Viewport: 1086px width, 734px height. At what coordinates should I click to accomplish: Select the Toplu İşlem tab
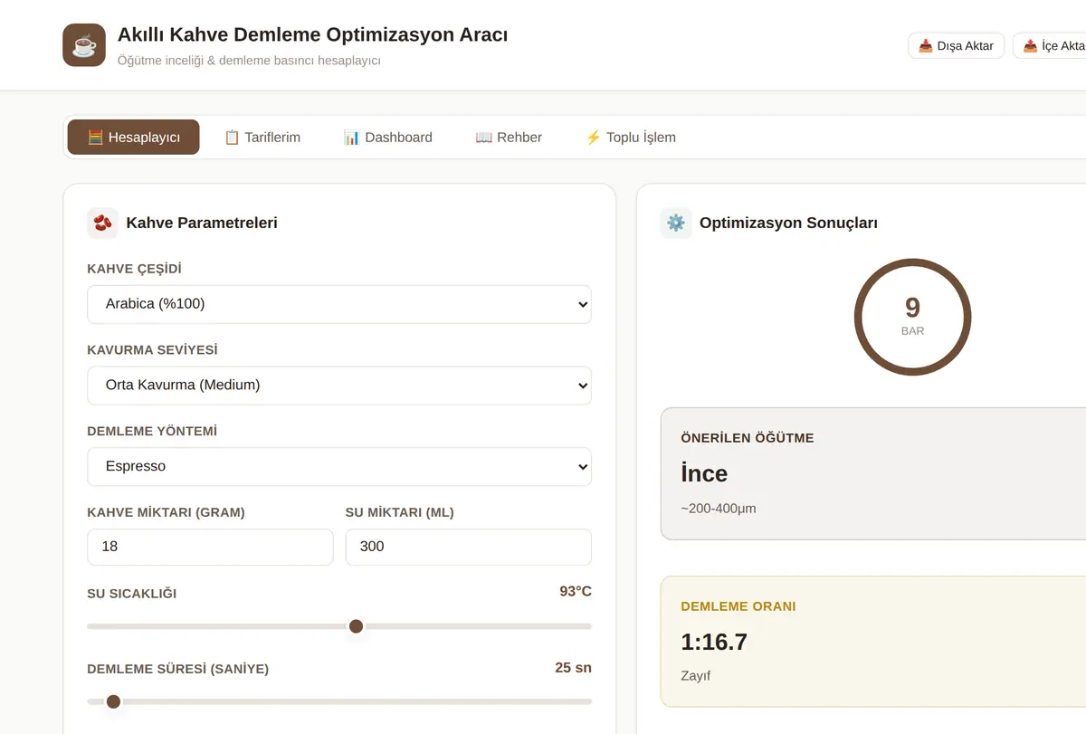631,138
